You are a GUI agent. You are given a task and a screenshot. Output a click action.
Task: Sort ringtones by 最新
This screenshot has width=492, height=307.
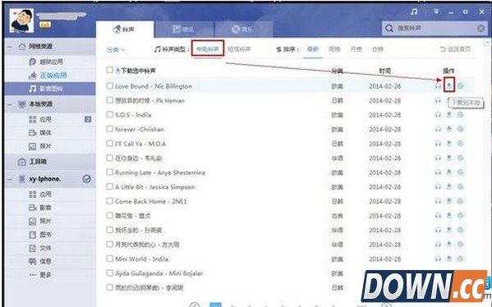[312, 49]
